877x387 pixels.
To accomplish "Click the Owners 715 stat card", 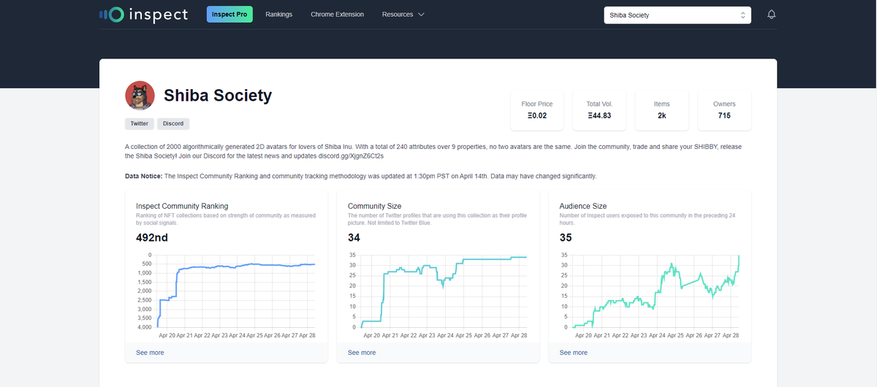I will tap(724, 110).
